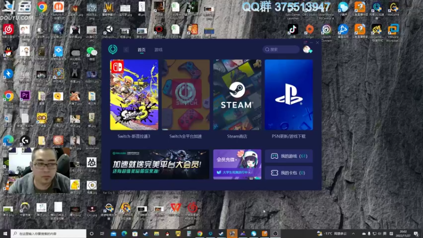The height and width of the screenshot is (238, 423).
Task: Open the QQ penguin desktop icon
Action: point(8,52)
